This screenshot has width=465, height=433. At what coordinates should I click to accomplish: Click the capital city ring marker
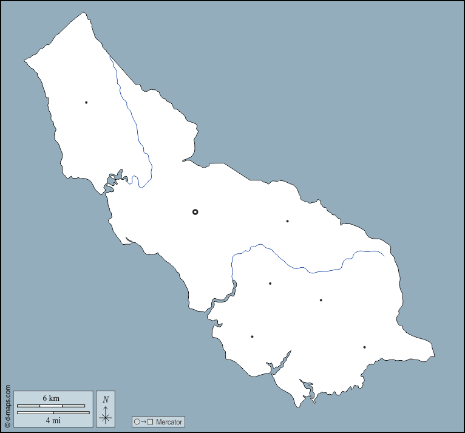(x=195, y=212)
